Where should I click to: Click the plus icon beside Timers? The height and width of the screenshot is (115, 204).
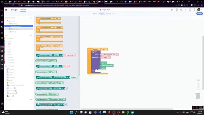point(16,91)
